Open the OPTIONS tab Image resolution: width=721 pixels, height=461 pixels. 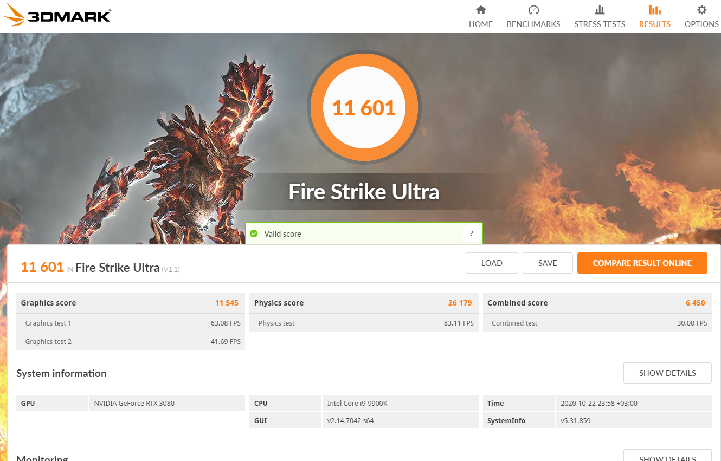click(x=701, y=24)
